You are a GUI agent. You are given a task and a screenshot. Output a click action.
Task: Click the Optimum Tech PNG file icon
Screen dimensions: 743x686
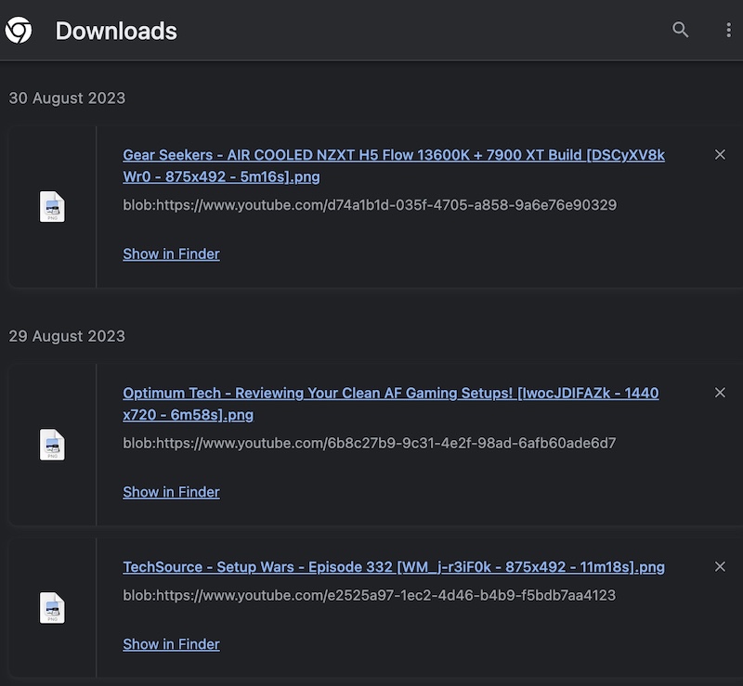(52, 445)
